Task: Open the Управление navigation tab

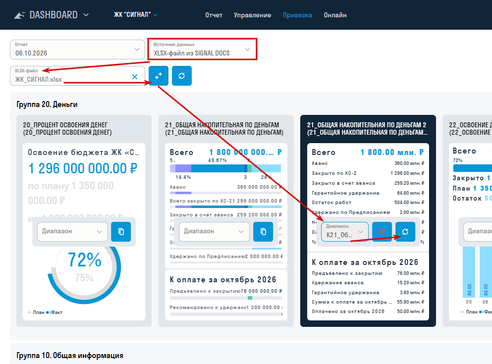Action: click(x=252, y=15)
